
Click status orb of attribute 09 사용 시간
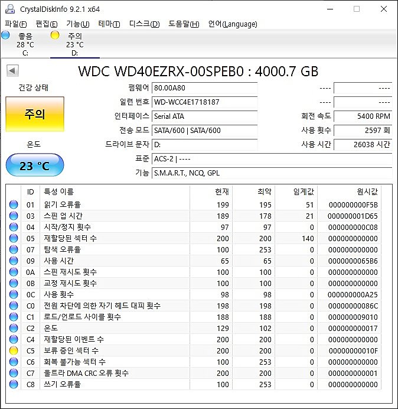(x=14, y=261)
